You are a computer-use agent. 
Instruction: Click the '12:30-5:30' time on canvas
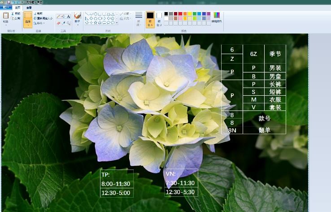(x=180, y=192)
